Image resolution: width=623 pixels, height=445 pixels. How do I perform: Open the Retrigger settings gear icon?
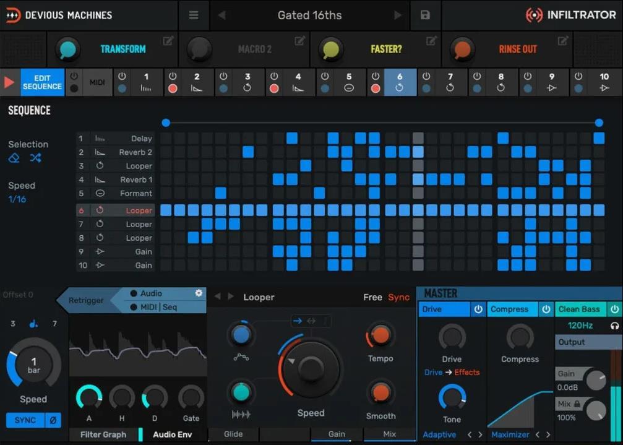coord(199,293)
